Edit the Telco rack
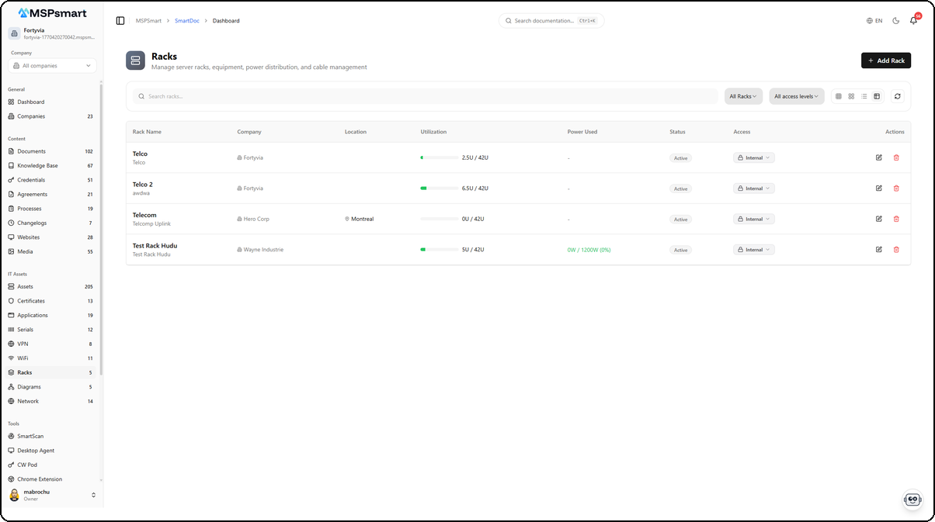The height and width of the screenshot is (522, 935). 879,157
